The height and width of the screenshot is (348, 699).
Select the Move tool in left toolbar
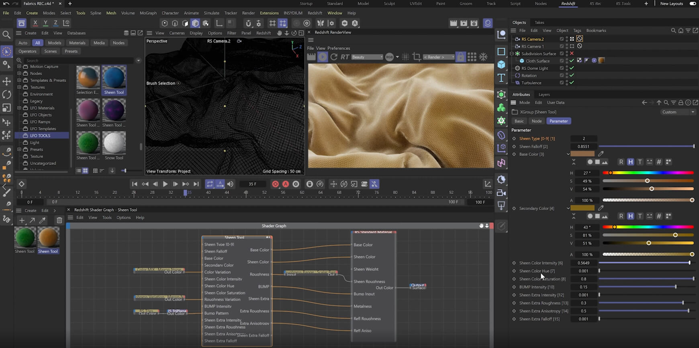(x=6, y=81)
